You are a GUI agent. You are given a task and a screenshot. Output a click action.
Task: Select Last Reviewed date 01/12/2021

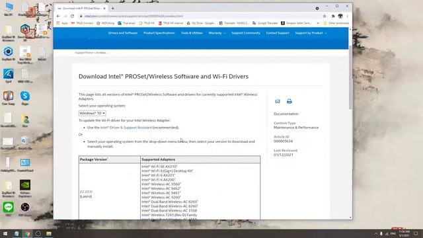[x=284, y=155]
